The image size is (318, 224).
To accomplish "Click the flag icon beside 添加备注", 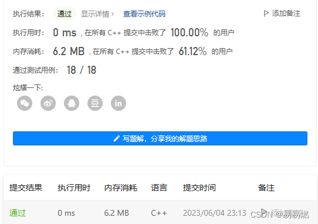I will point(266,13).
